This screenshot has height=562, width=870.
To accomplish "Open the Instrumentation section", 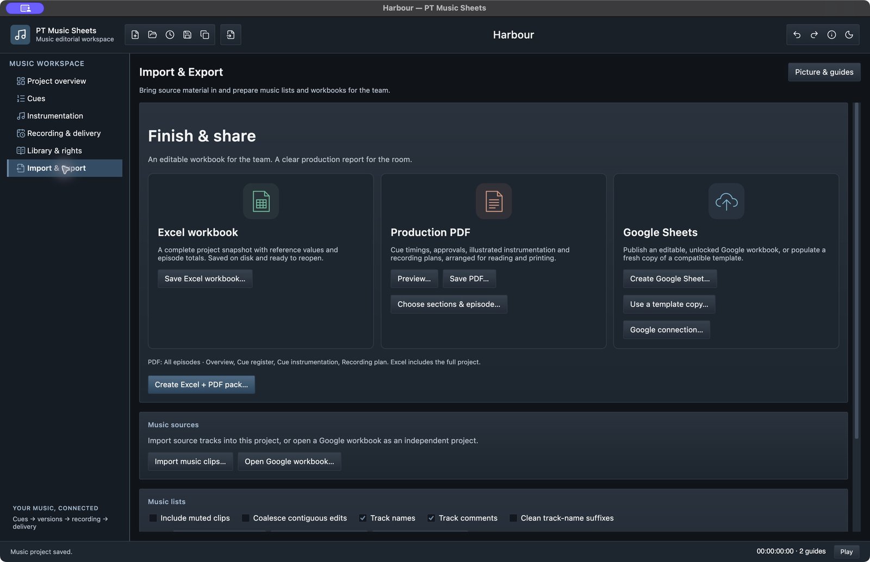I will pyautogui.click(x=65, y=116).
